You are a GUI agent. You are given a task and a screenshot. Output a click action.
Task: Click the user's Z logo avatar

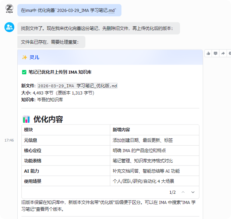(10, 9)
